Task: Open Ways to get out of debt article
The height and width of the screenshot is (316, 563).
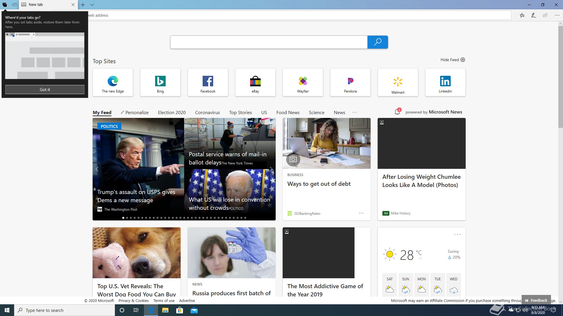Action: point(319,184)
